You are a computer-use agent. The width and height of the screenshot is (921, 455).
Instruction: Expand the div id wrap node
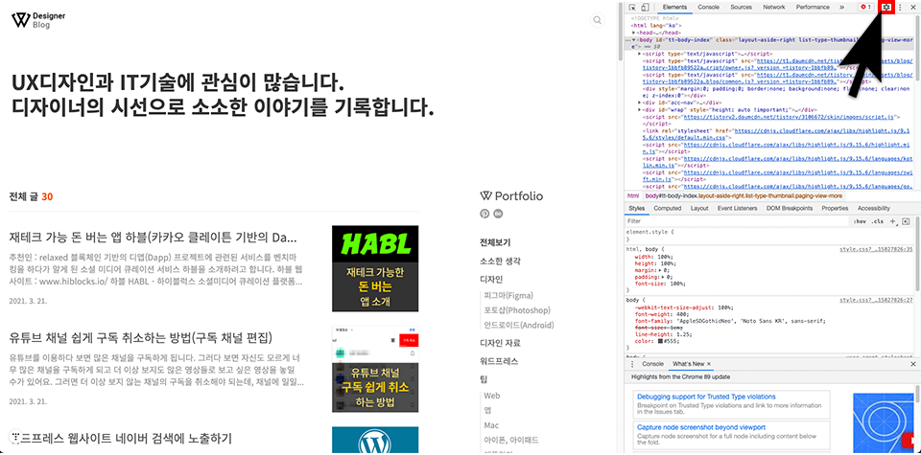[x=640, y=109]
